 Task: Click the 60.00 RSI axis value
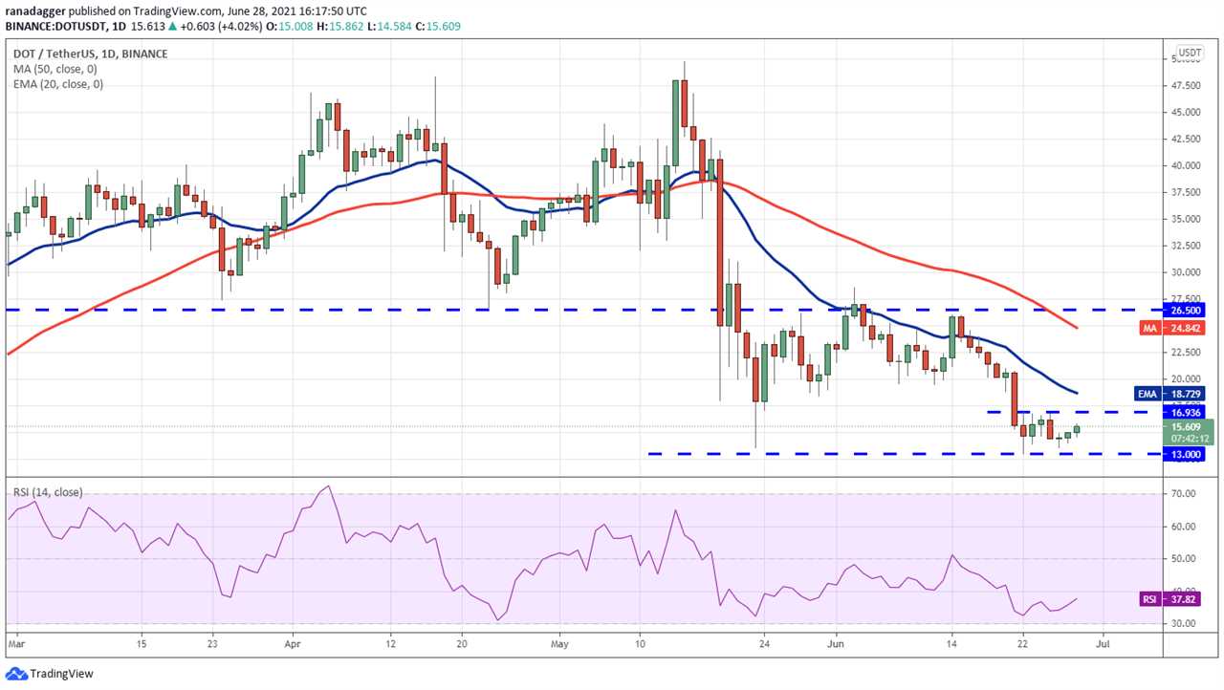(x=1185, y=527)
